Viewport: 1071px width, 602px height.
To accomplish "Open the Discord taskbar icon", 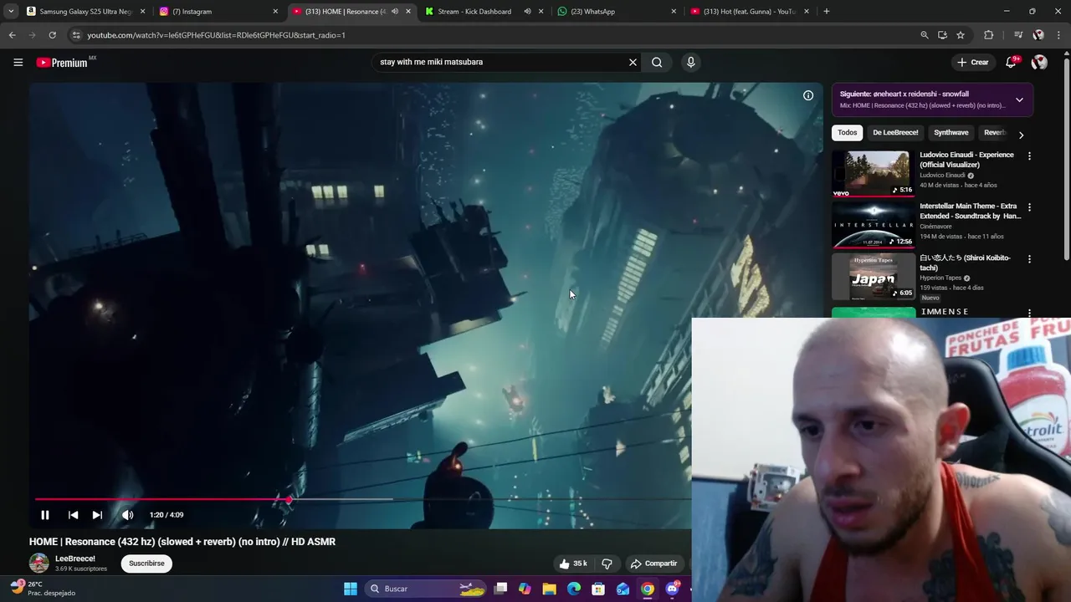I will pos(673,589).
